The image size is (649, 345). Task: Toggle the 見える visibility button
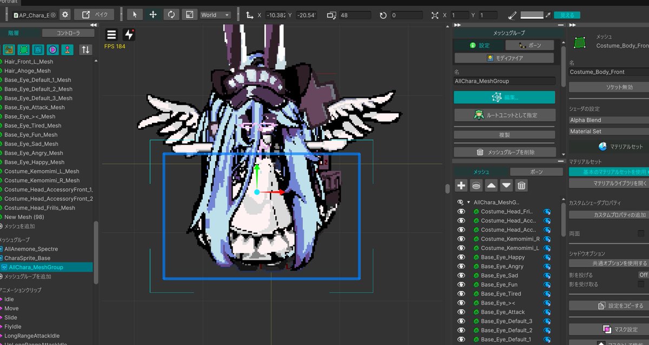tap(567, 15)
